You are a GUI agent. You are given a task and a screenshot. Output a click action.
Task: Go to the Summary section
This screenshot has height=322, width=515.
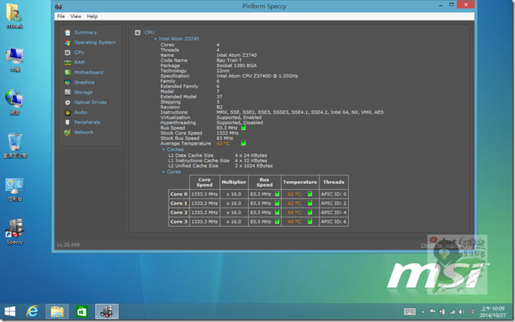[x=85, y=33]
